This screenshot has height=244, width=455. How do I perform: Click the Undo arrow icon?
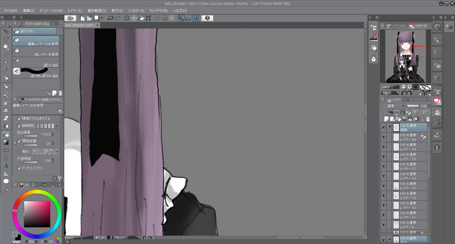tap(110, 18)
